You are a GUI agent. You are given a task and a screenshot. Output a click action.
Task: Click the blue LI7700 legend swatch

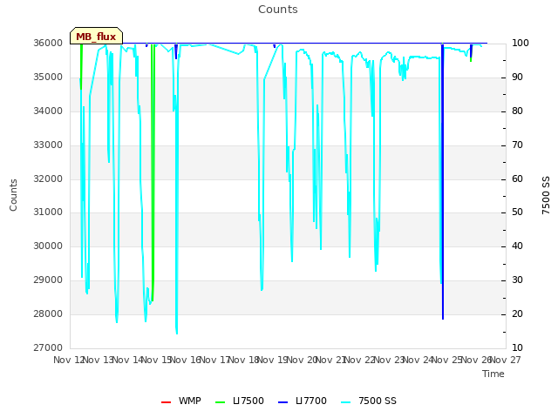pos(282,402)
